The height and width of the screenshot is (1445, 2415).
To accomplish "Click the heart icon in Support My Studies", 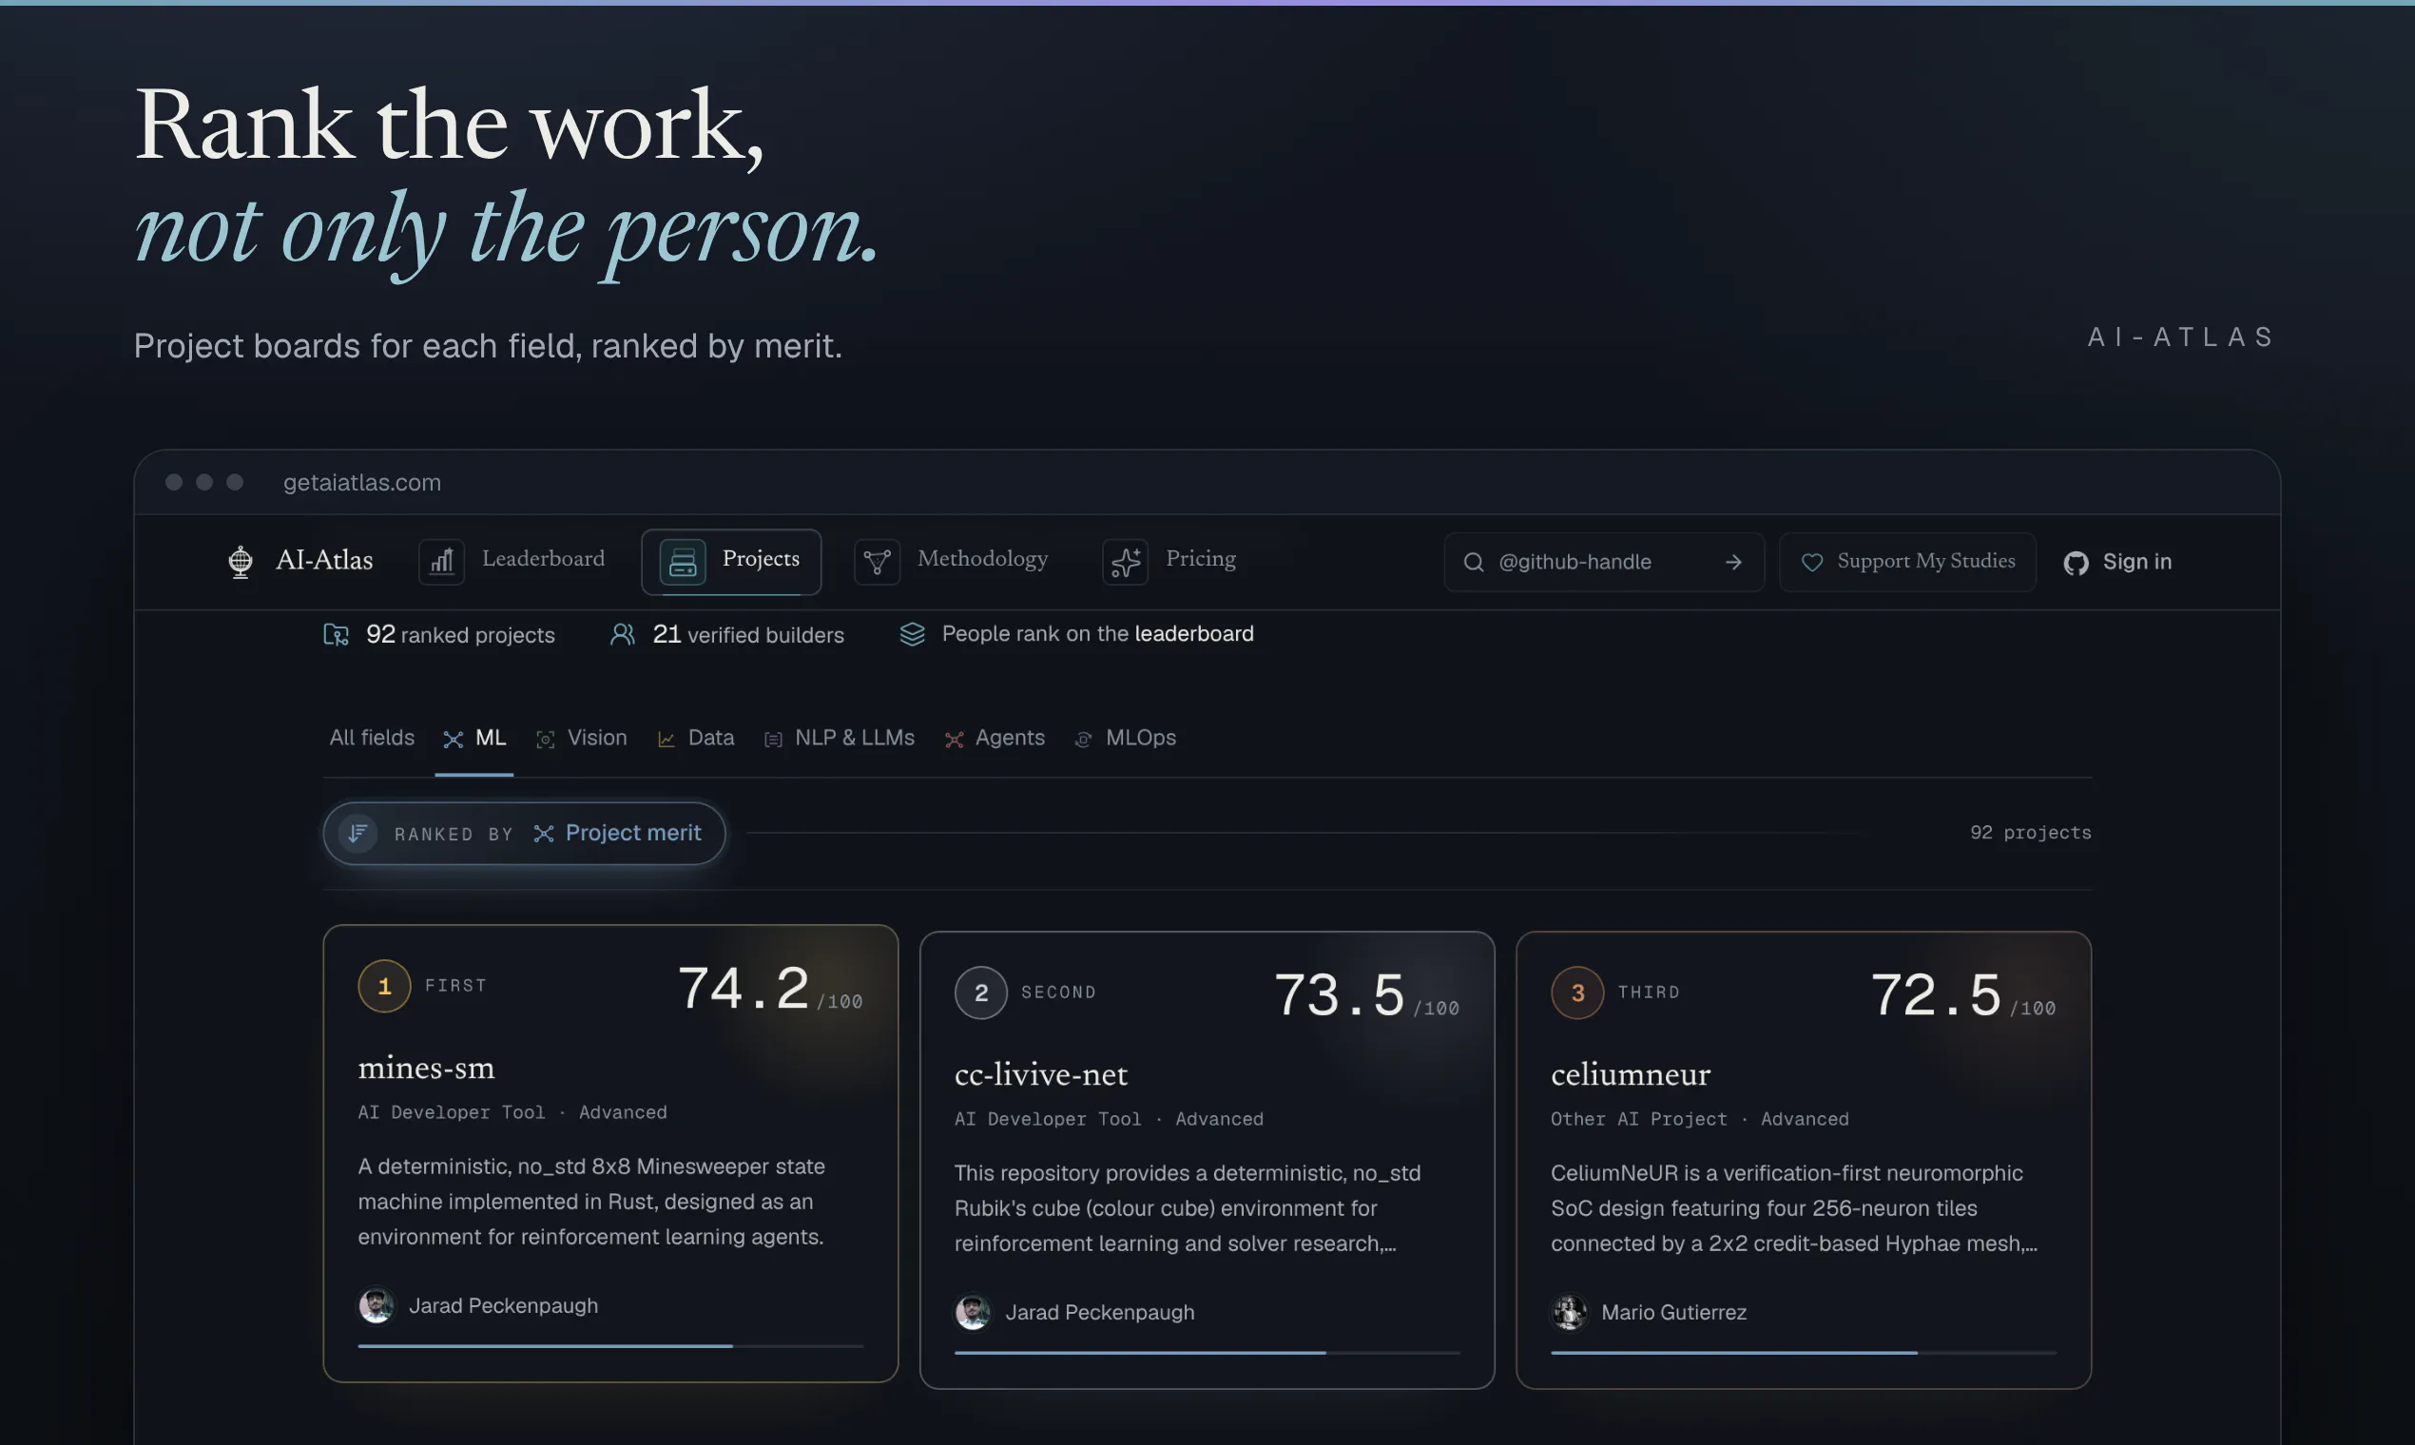I will point(1811,562).
